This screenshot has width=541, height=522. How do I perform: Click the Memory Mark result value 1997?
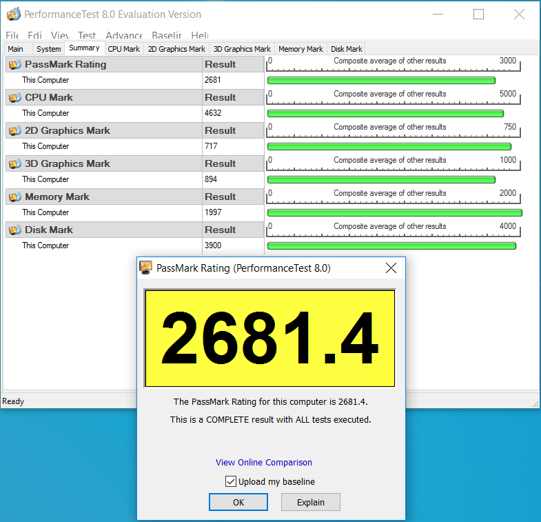pyautogui.click(x=213, y=212)
